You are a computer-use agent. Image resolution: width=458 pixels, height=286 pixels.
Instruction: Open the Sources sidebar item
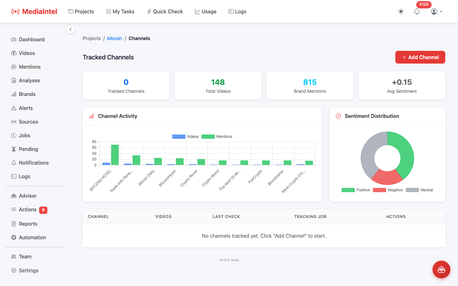coord(28,122)
